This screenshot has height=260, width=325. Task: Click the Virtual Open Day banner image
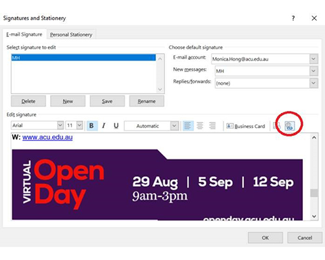(x=157, y=185)
